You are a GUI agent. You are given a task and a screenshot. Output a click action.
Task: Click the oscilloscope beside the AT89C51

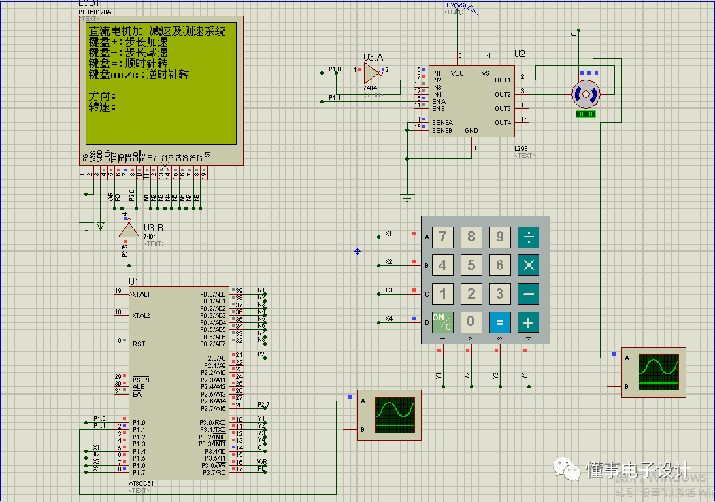(x=389, y=415)
